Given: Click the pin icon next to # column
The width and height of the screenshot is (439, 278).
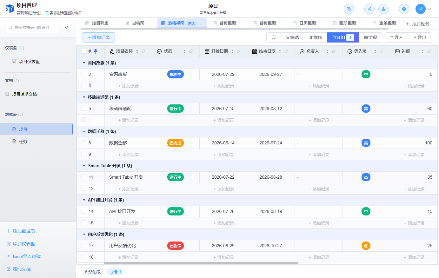Looking at the screenshot, I should (x=96, y=51).
